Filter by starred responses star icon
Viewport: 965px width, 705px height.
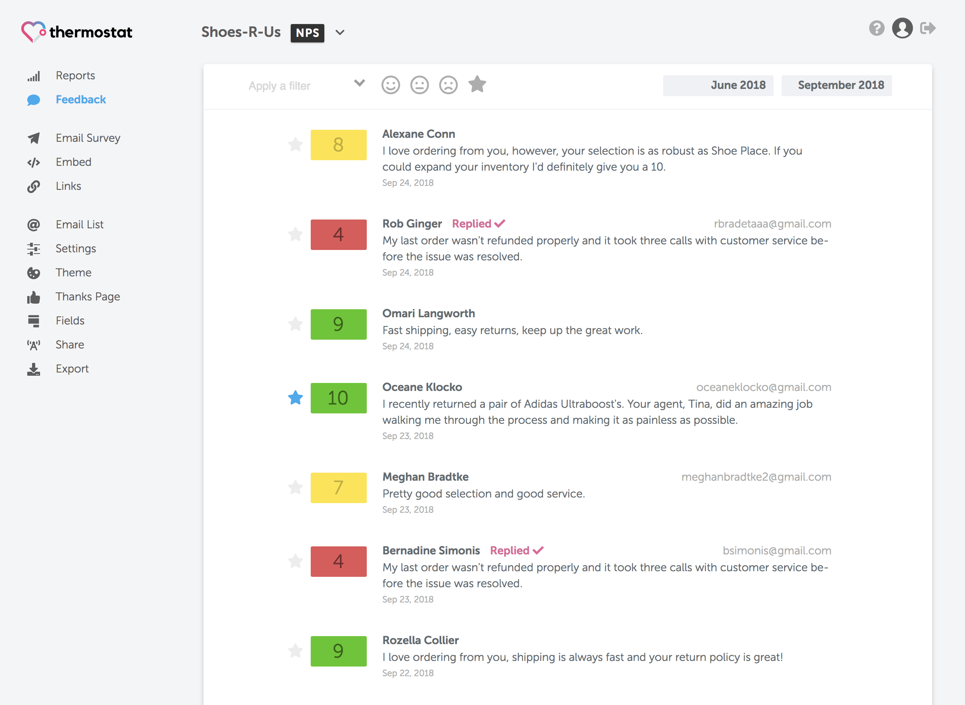click(x=477, y=84)
